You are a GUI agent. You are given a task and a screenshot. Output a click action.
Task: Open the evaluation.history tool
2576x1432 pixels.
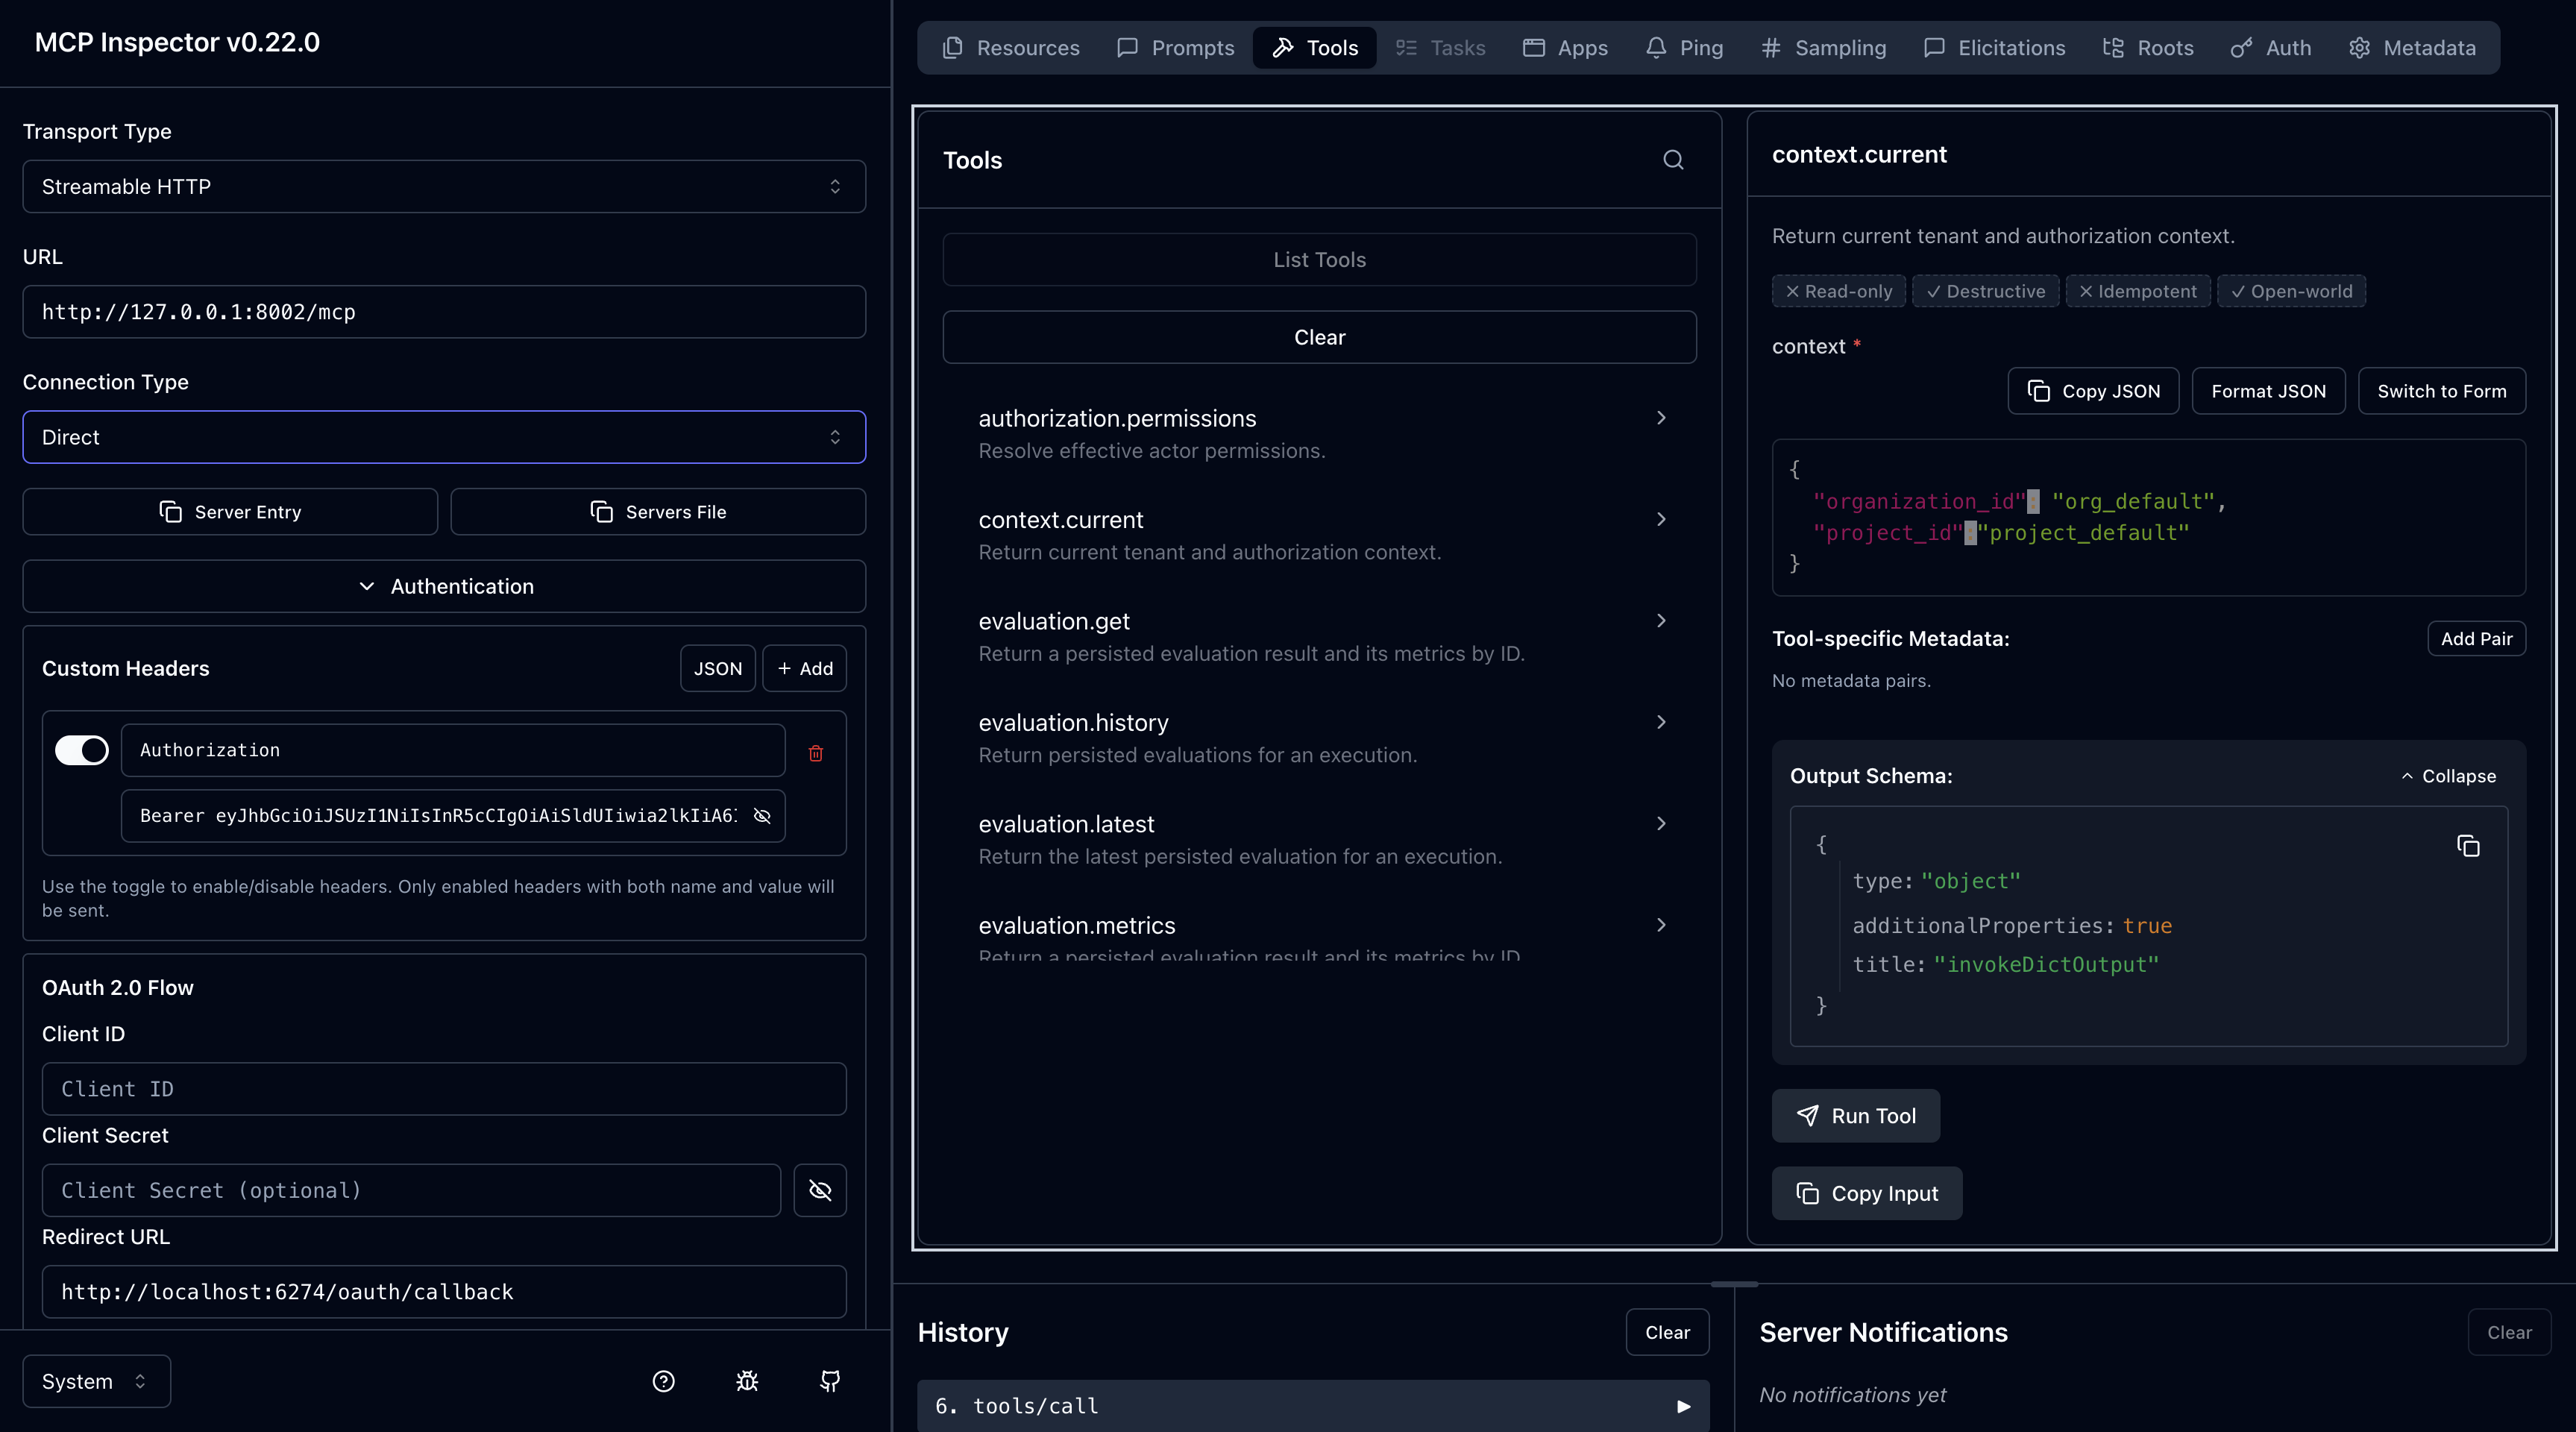[1320, 738]
